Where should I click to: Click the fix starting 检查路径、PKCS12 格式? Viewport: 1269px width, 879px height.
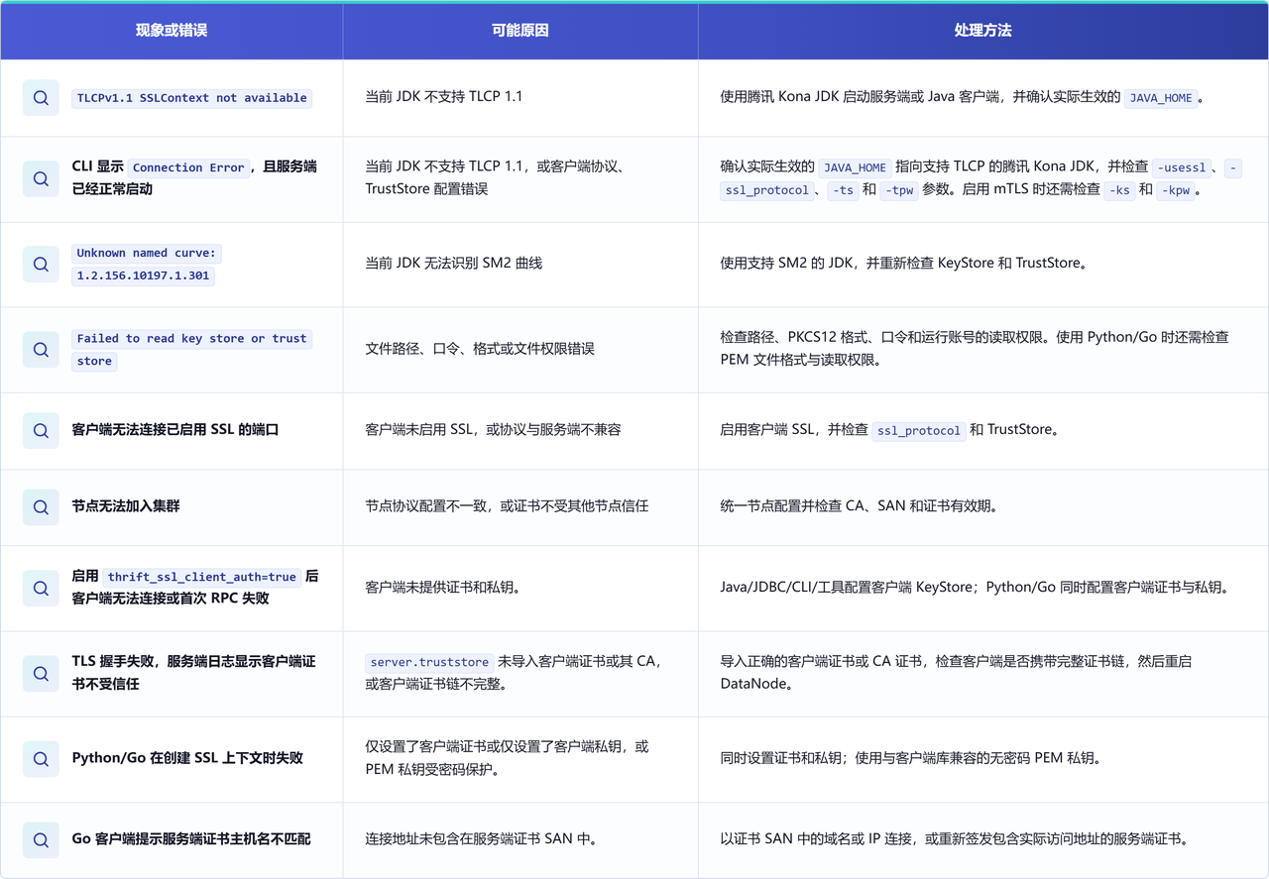point(975,349)
